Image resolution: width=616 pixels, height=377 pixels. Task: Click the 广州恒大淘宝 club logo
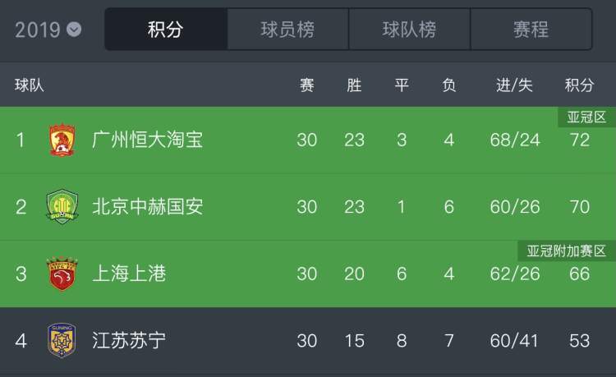tap(62, 140)
